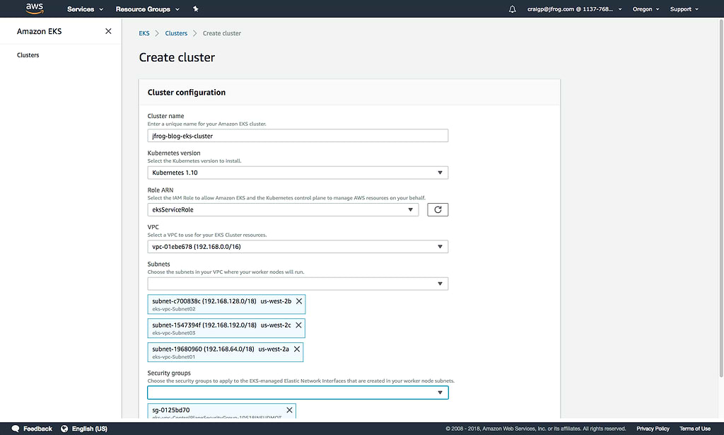Viewport: 724px width, 435px height.
Task: Click the page vertical scrollbar
Action: (721, 199)
